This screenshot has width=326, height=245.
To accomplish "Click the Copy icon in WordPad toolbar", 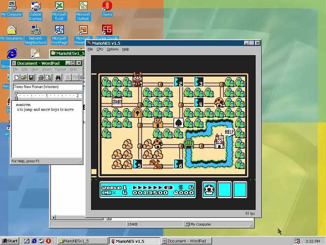I will pyautogui.click(x=75, y=78).
